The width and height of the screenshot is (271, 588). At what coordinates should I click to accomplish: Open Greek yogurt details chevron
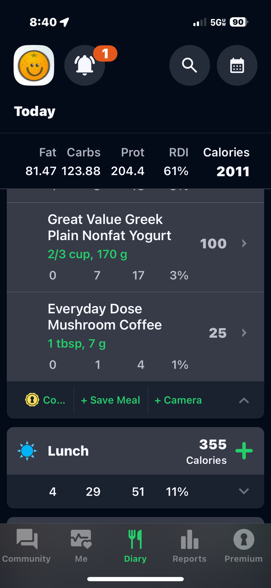244,243
